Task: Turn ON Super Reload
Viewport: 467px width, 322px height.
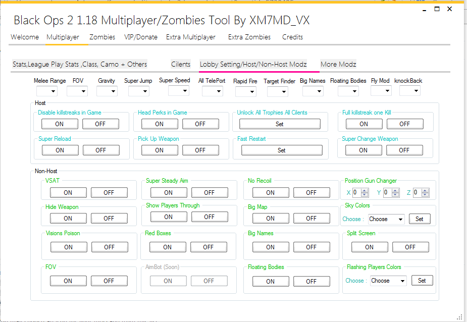Action: click(x=60, y=150)
